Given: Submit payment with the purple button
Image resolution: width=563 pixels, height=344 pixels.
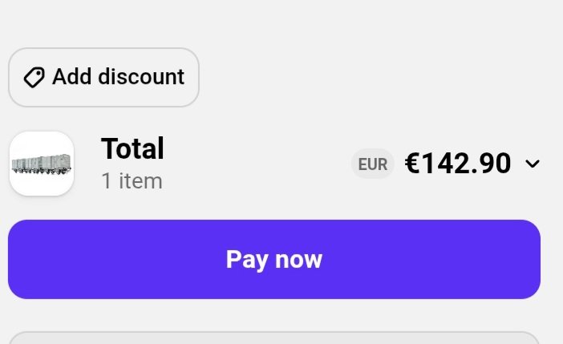Looking at the screenshot, I should (x=274, y=259).
